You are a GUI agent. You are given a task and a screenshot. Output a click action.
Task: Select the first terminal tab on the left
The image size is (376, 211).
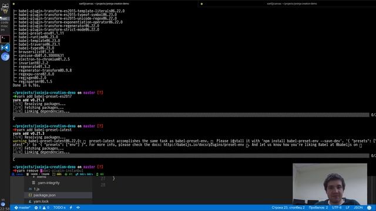pos(104,4)
